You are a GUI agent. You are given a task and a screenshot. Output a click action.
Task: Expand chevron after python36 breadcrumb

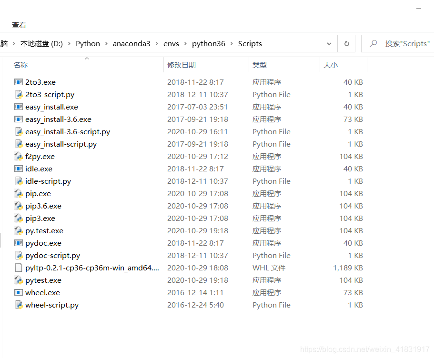[232, 44]
